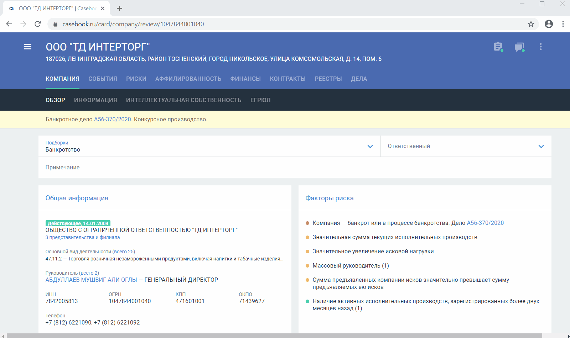
Task: Expand the Подборки dropdown
Action: point(370,146)
